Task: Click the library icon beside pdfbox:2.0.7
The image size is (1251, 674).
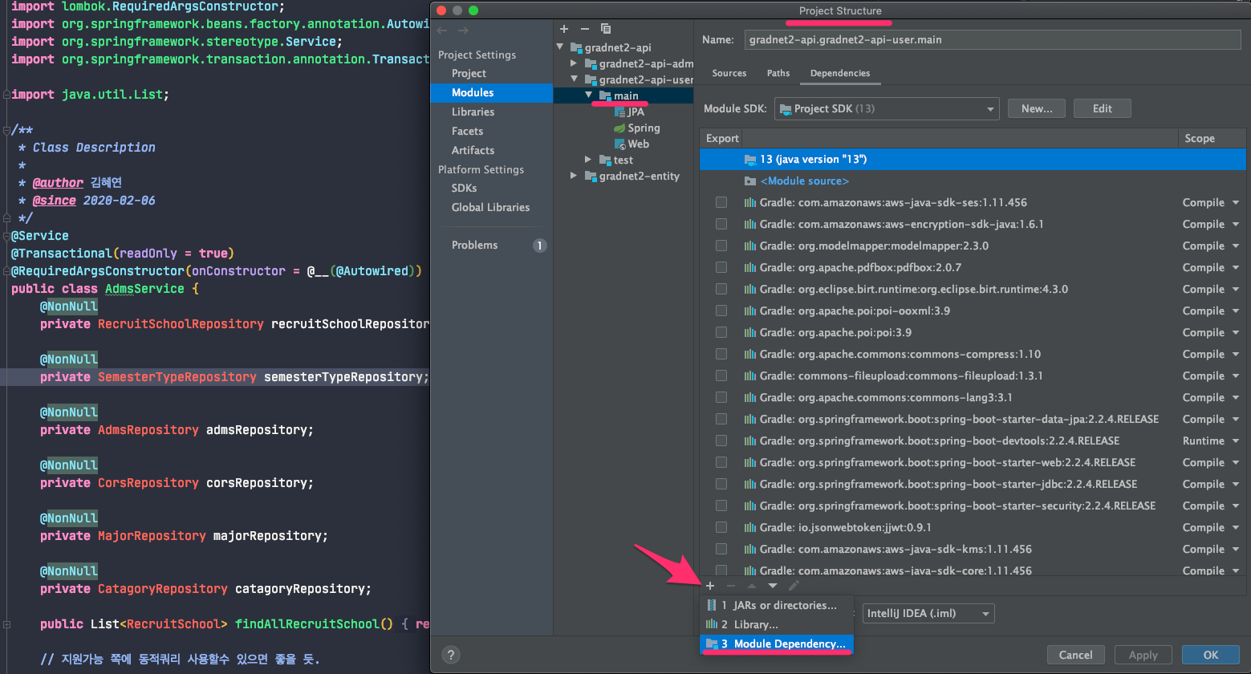Action: pyautogui.click(x=750, y=268)
